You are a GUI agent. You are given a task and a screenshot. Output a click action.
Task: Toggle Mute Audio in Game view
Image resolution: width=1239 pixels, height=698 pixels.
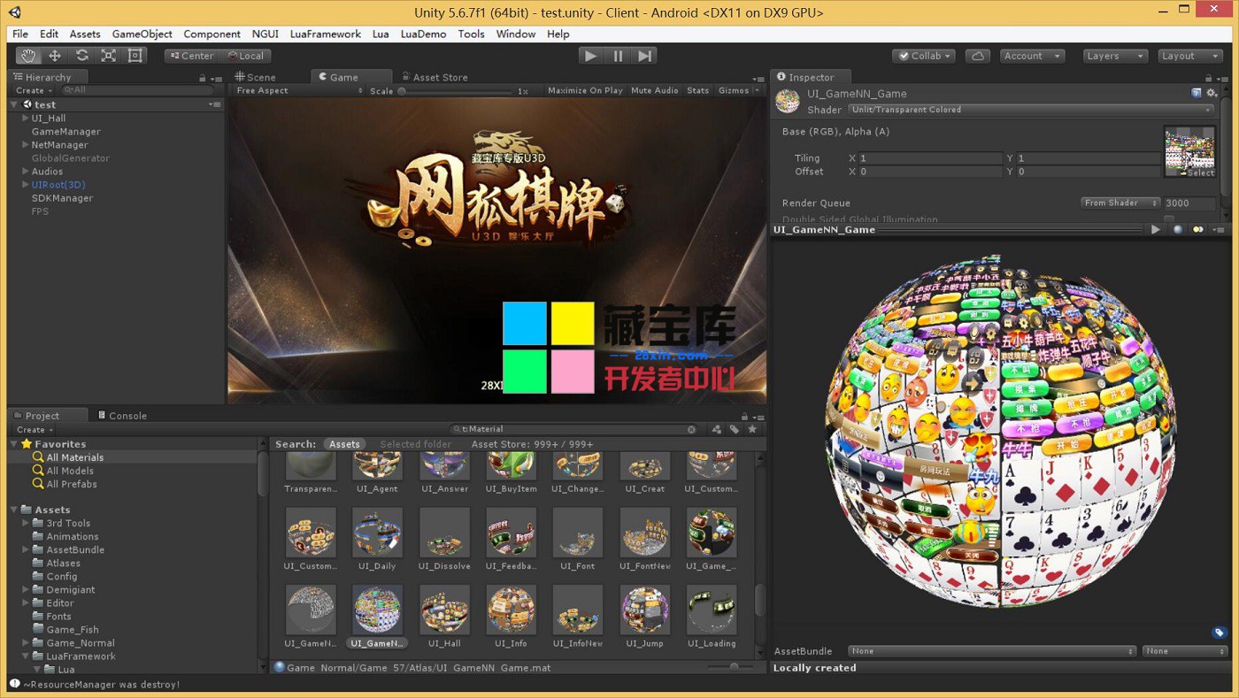coord(655,90)
